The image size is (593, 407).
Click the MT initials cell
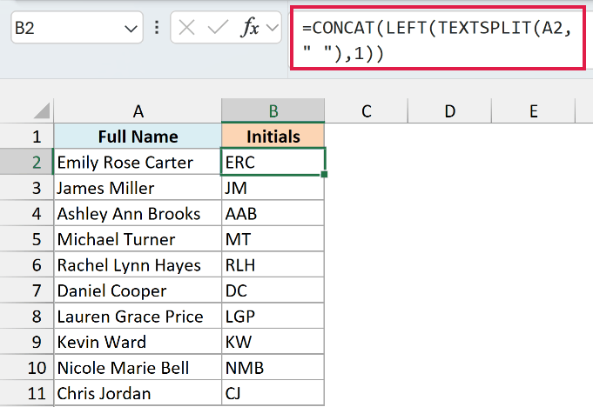coord(273,239)
